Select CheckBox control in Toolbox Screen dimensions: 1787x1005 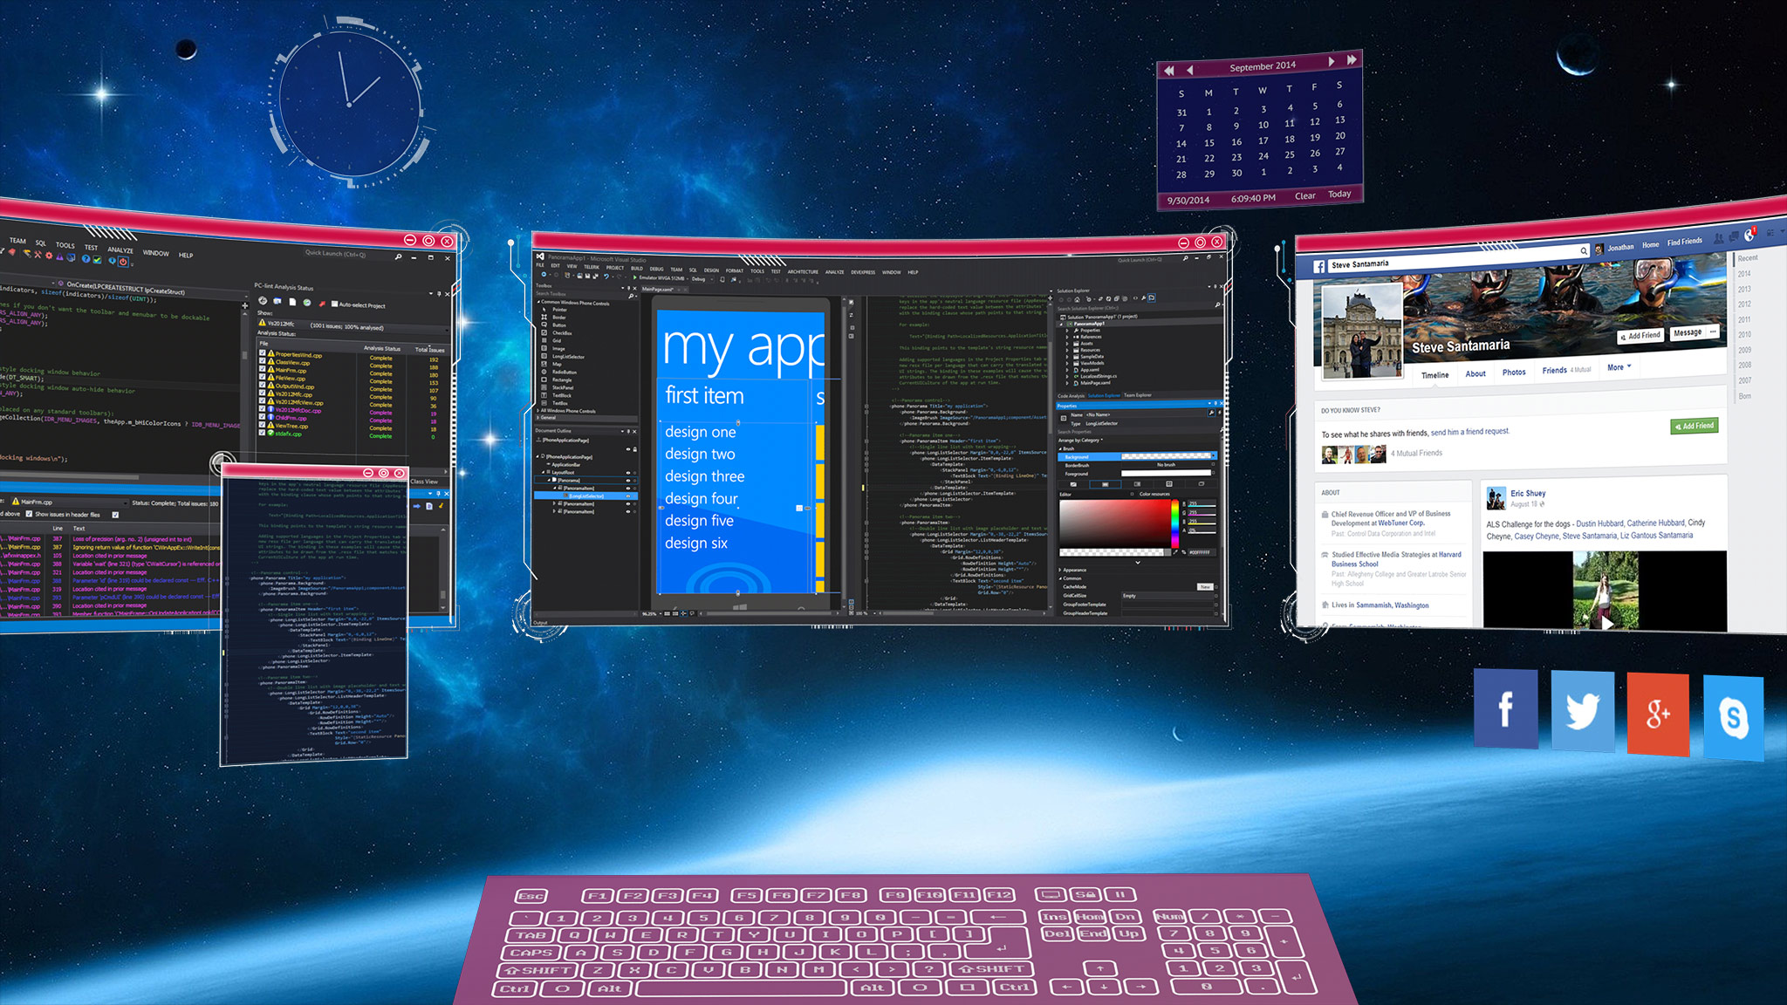pos(562,333)
